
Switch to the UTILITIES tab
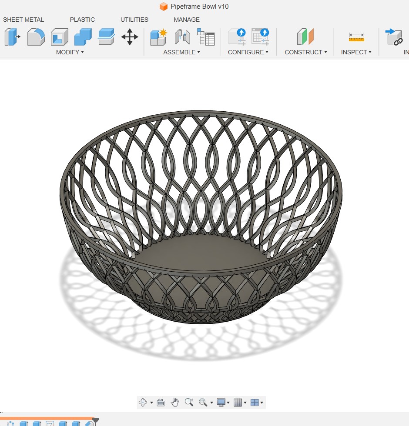click(x=134, y=20)
